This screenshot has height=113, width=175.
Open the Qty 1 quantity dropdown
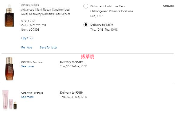click(x=27, y=38)
